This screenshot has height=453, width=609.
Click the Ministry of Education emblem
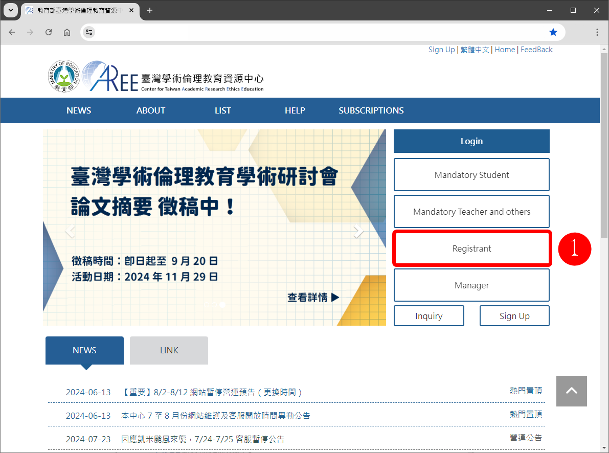pos(64,76)
